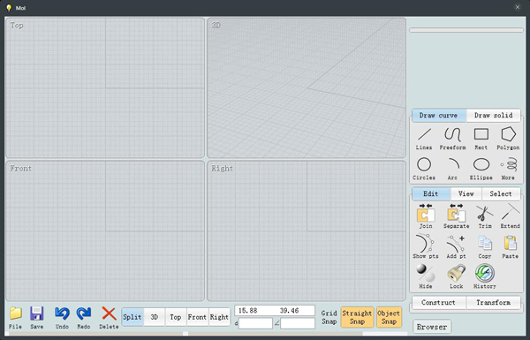Open the History tool
This screenshot has height=340, width=530.
point(485,276)
